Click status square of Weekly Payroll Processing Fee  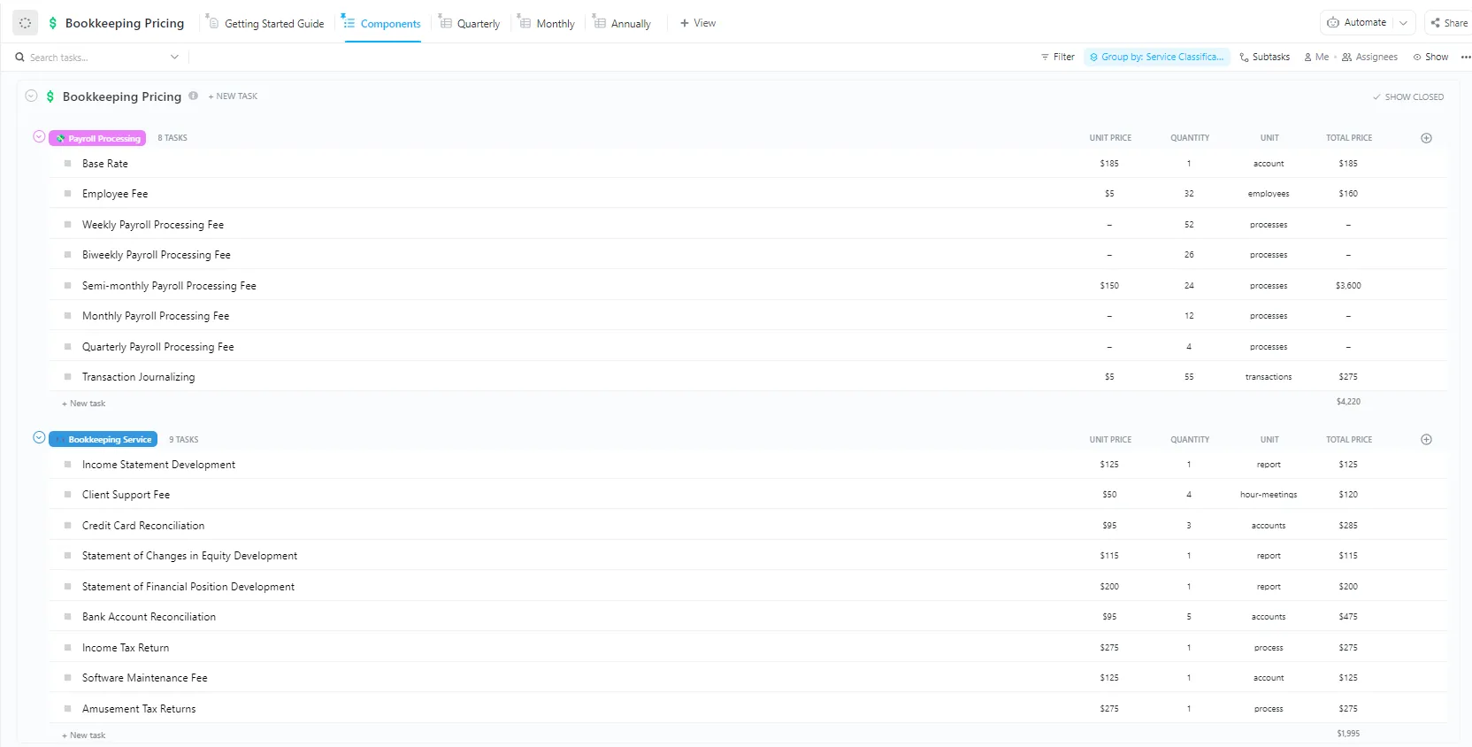pyautogui.click(x=67, y=225)
